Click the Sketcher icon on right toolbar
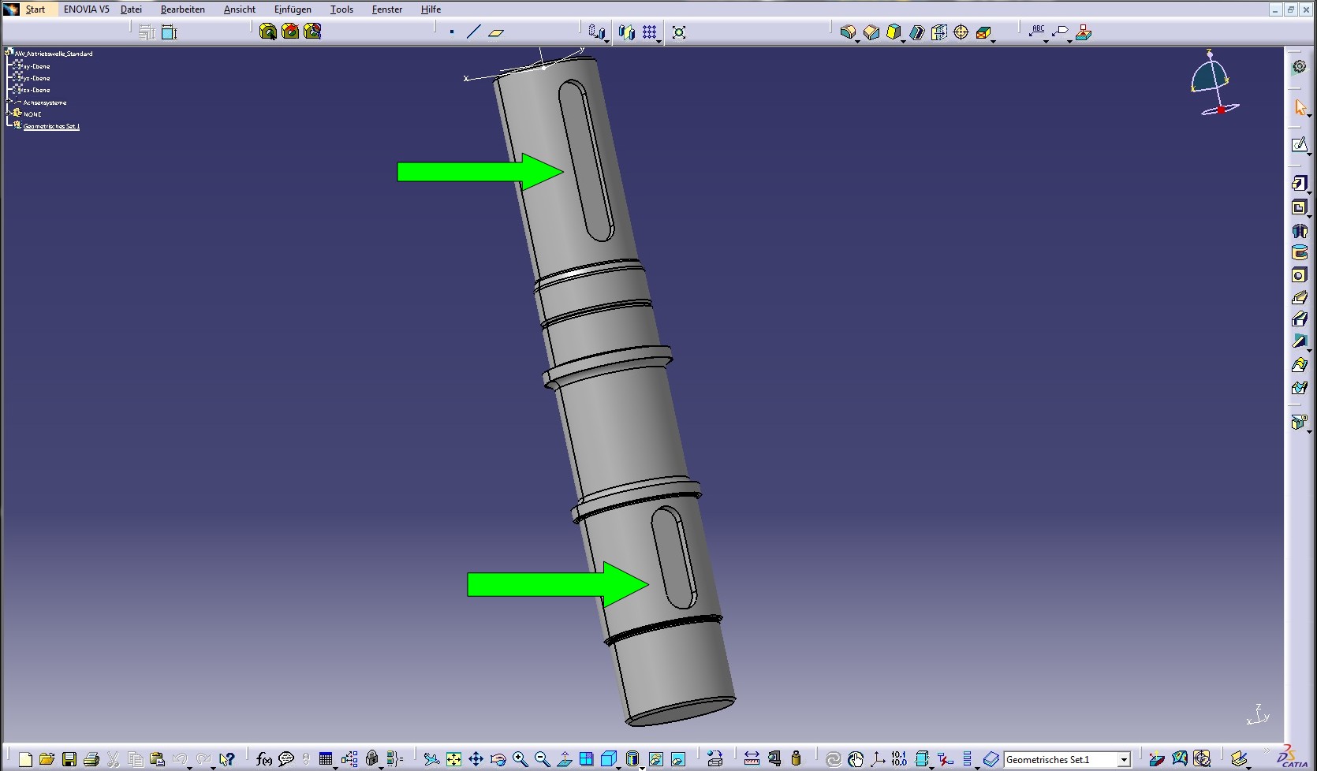 pyautogui.click(x=1299, y=145)
